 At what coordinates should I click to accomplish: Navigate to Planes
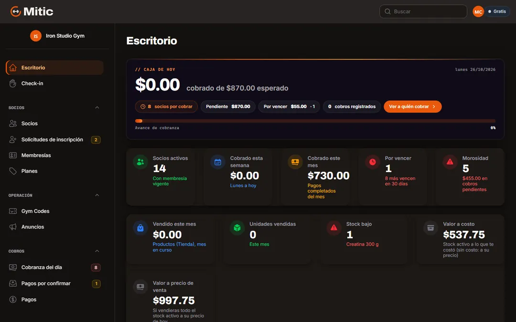[x=54, y=171]
